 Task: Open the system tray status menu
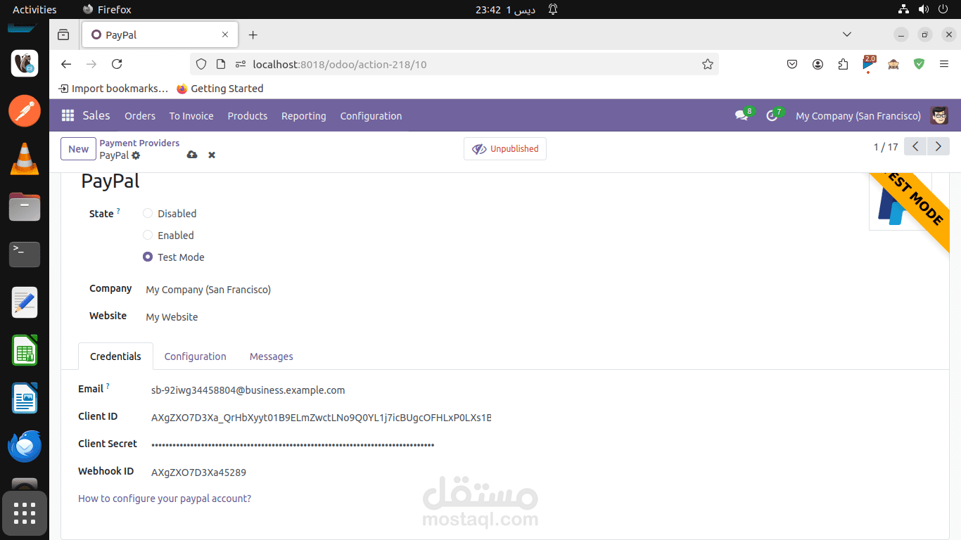point(923,9)
